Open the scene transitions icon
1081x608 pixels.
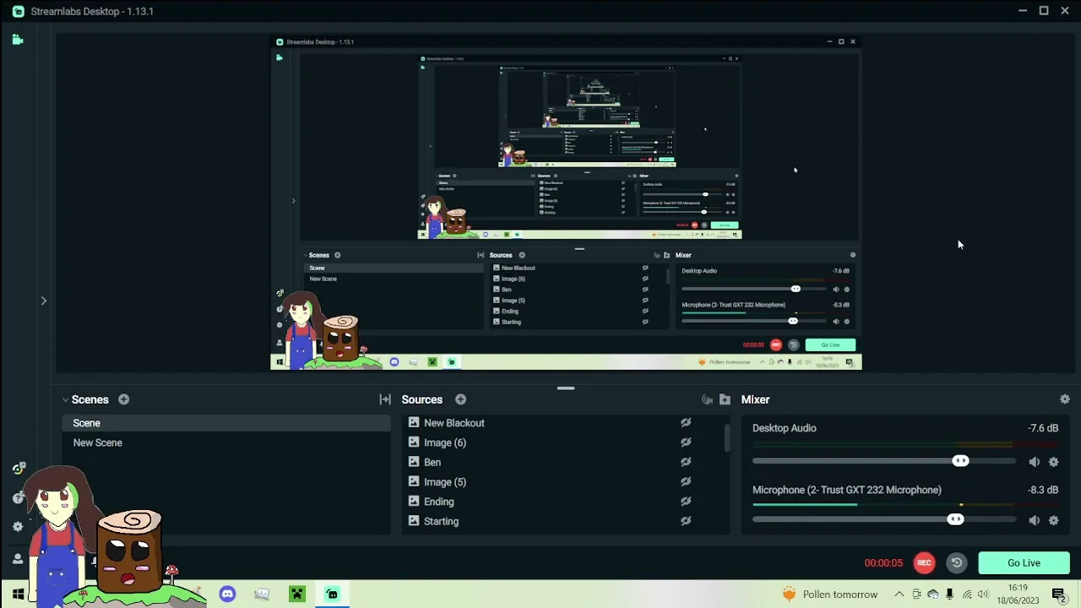coord(385,399)
